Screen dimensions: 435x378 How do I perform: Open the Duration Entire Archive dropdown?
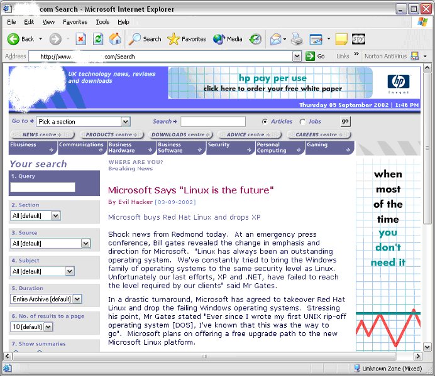pos(77,299)
